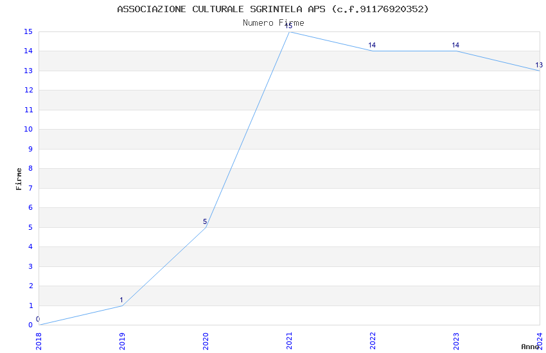
Task: Click the 2019 data point labeled 1
Action: click(122, 306)
